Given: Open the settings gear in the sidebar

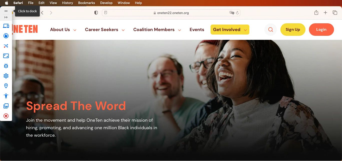Looking at the screenshot, I should [6, 76].
